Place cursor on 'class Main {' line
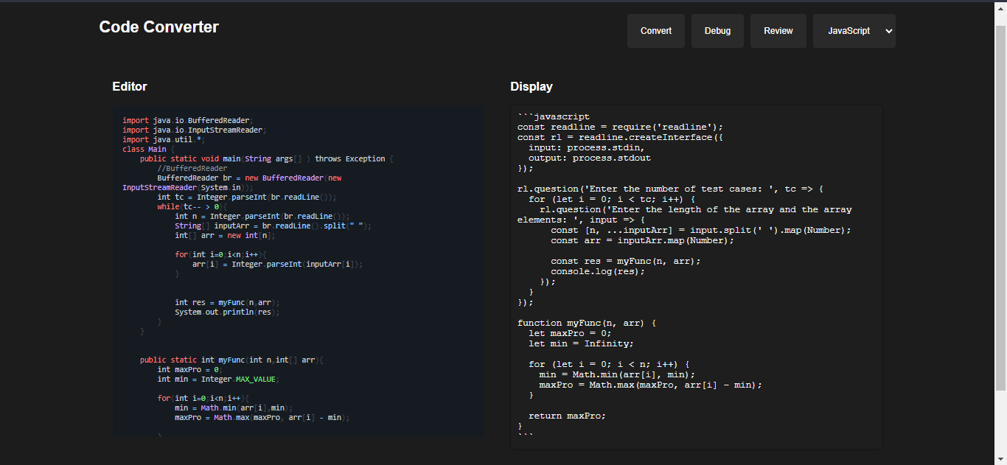 (x=148, y=149)
